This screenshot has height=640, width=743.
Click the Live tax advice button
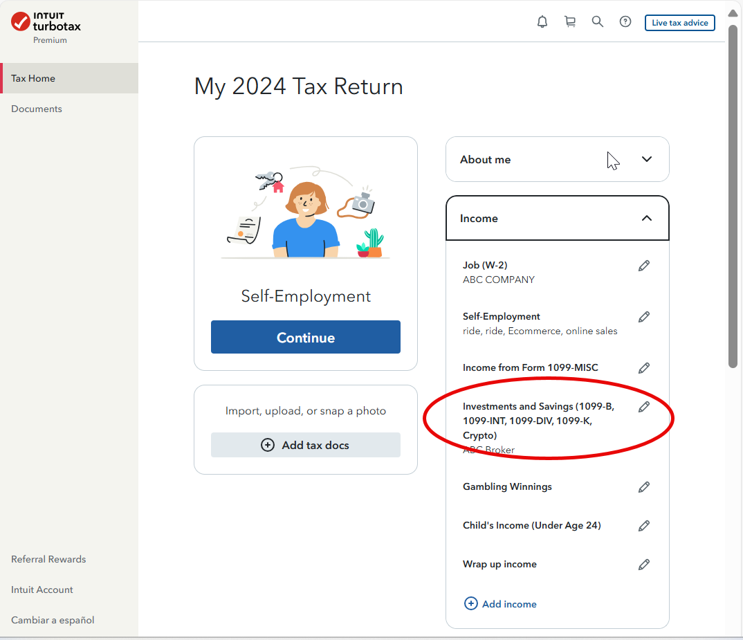[x=680, y=23]
